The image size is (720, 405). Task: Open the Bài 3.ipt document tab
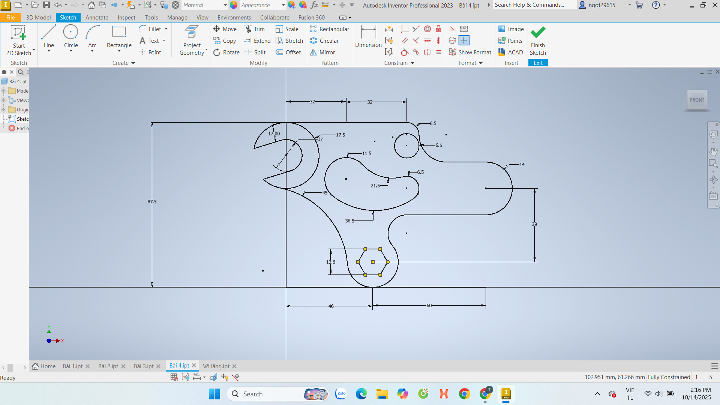point(144,366)
